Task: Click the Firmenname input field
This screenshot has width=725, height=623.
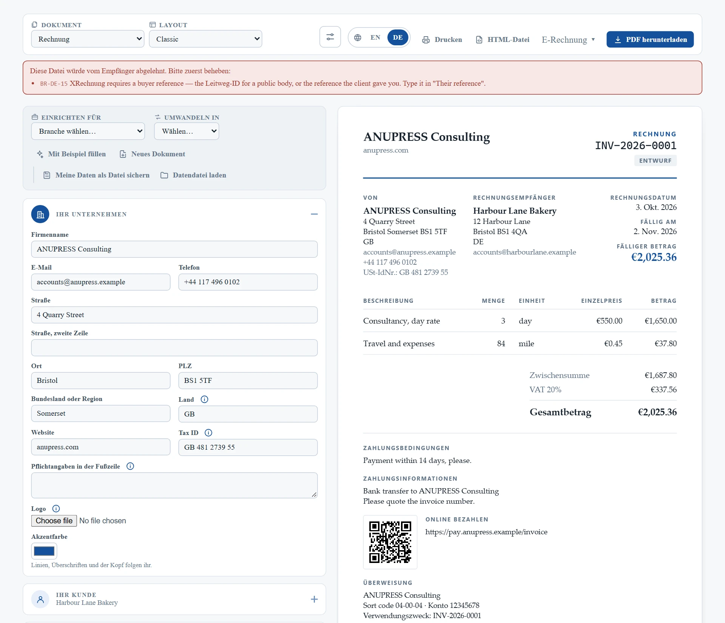Action: pyautogui.click(x=174, y=249)
